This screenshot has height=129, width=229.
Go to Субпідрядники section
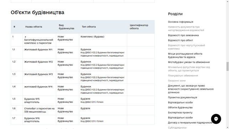point(177,128)
